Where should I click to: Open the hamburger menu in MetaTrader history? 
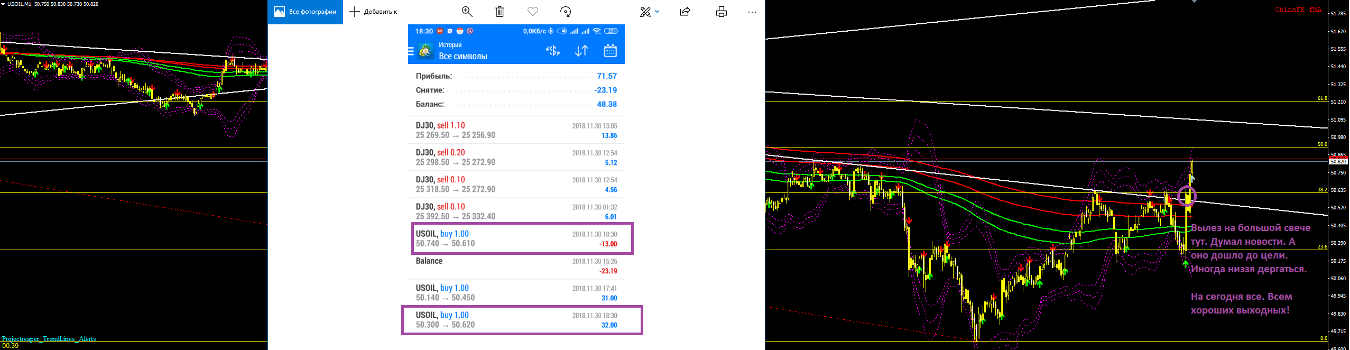point(411,51)
